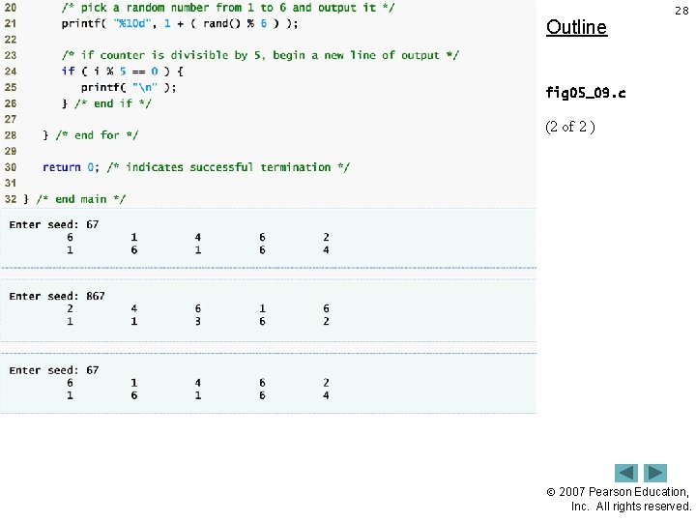The image size is (696, 522).
Task: Click line number 22
Action: [11, 40]
